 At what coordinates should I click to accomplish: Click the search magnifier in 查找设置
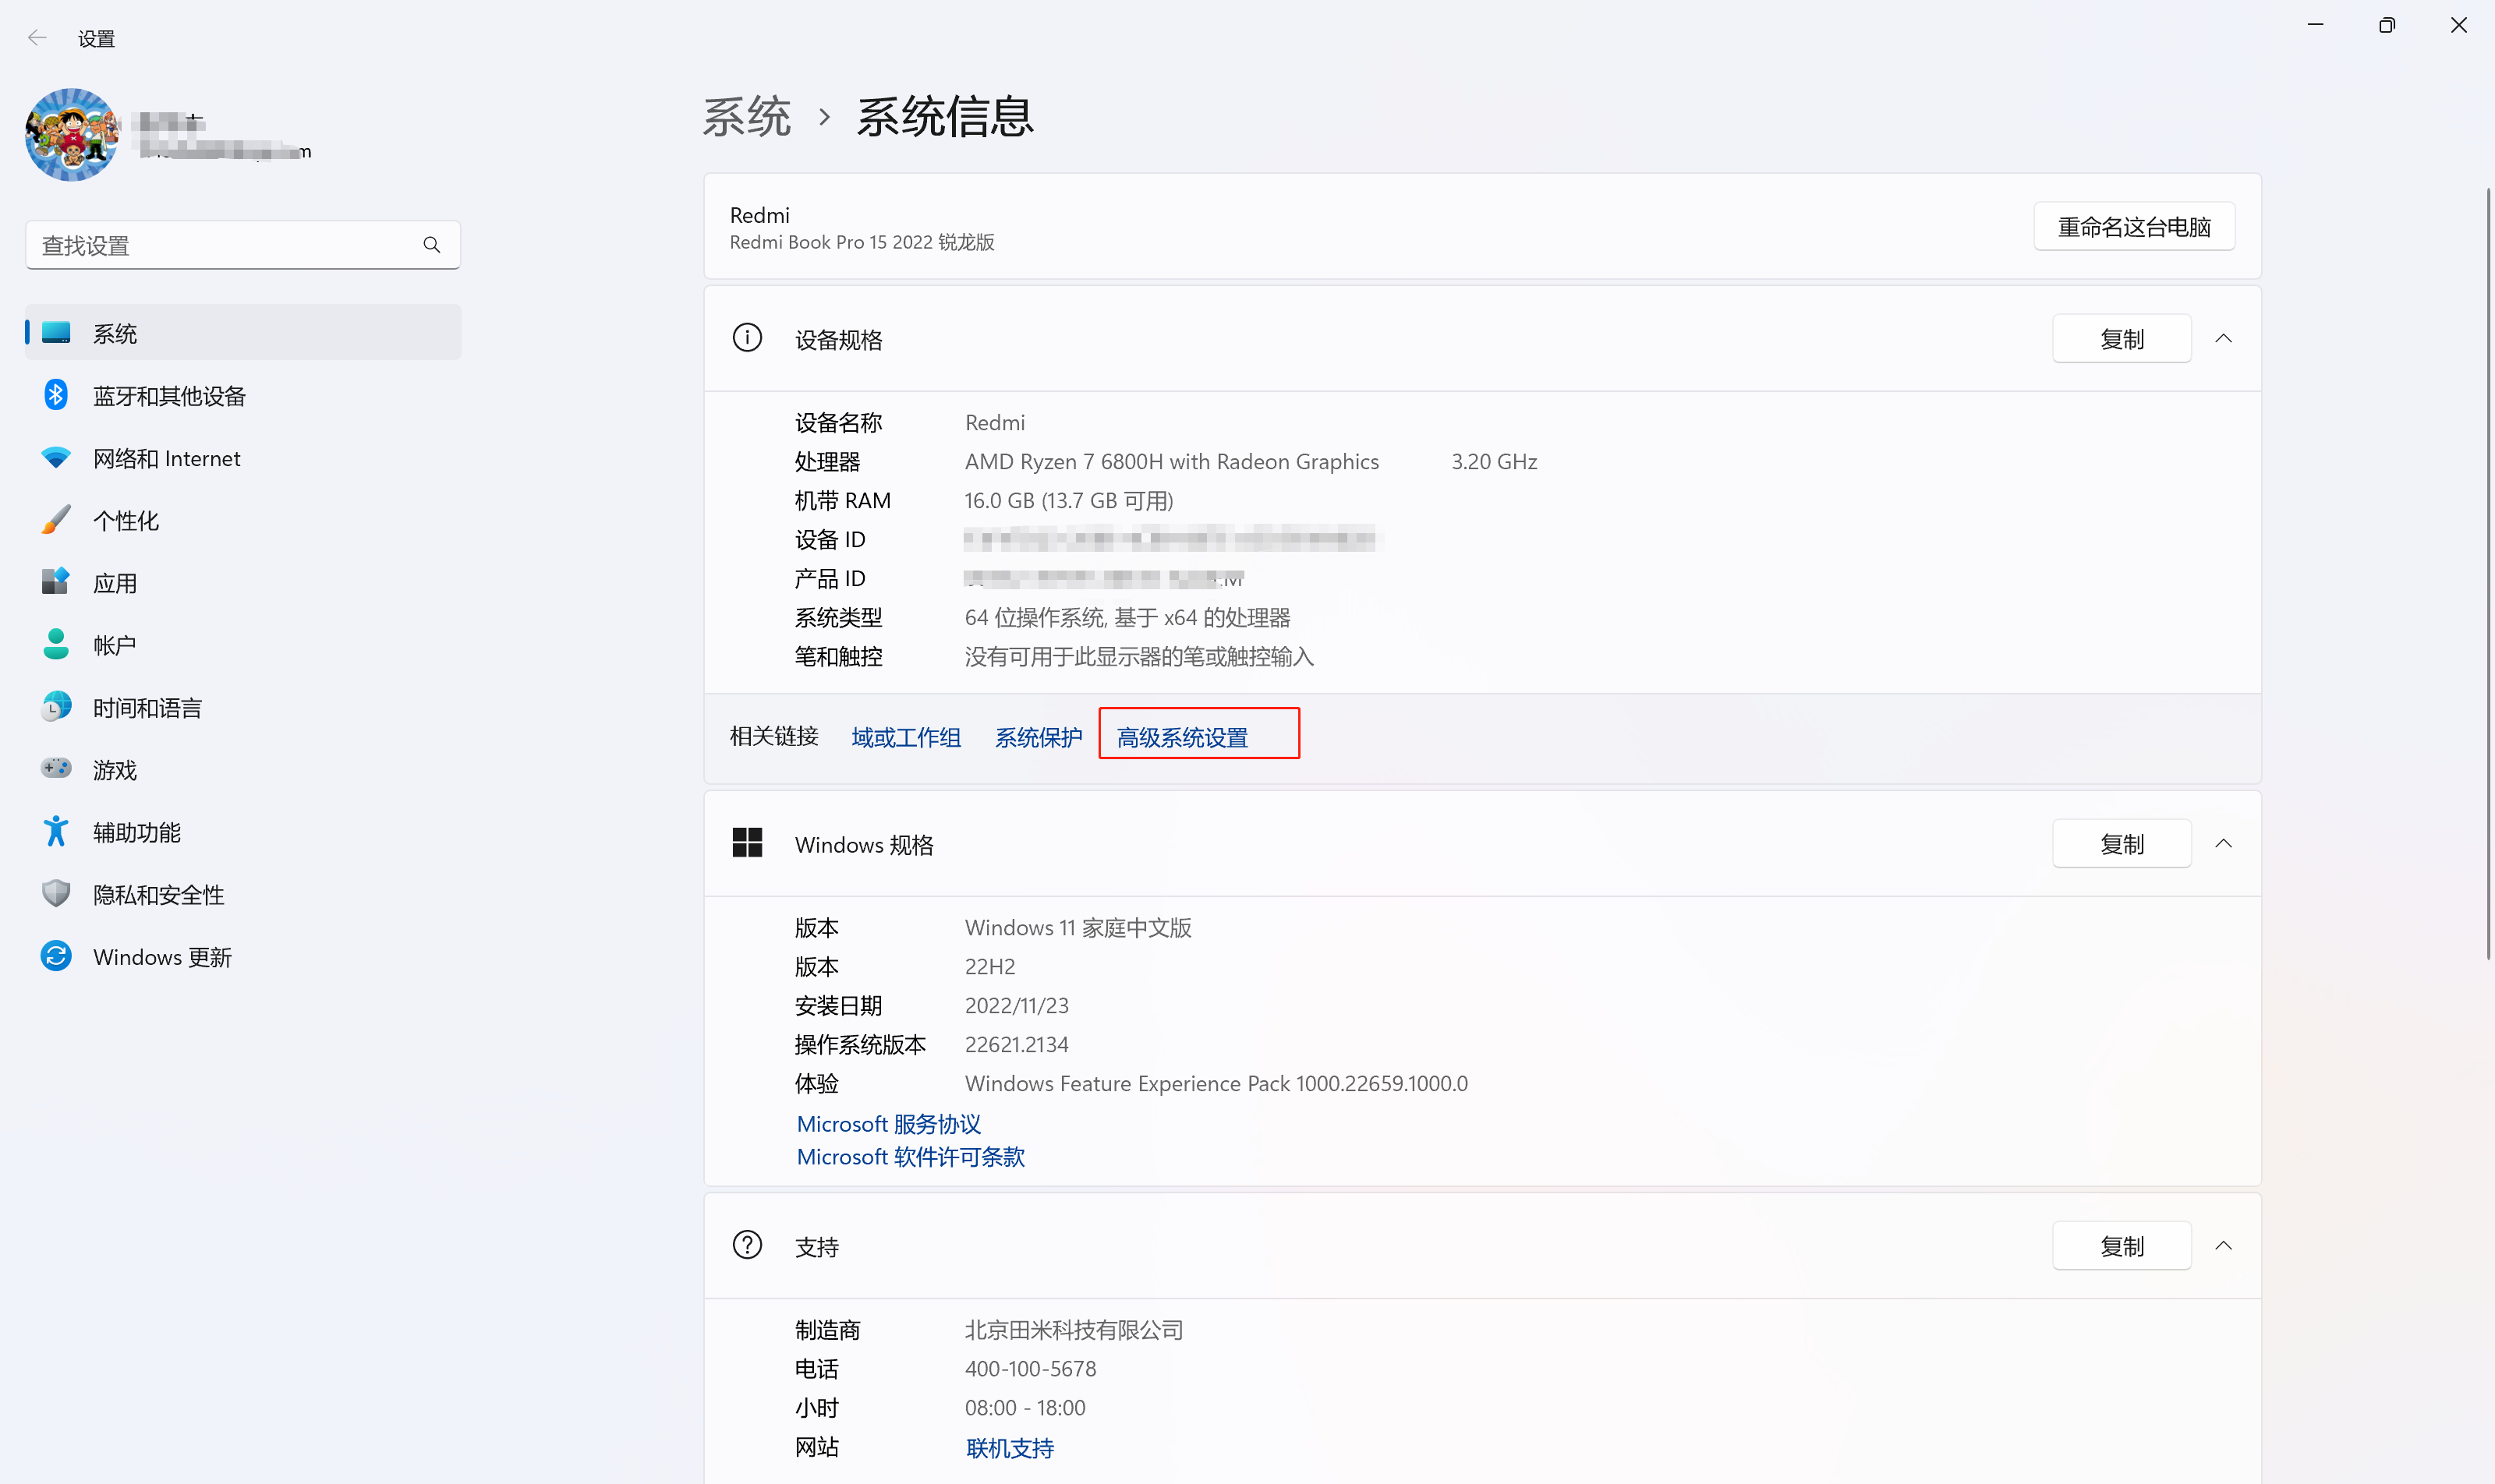(x=431, y=245)
